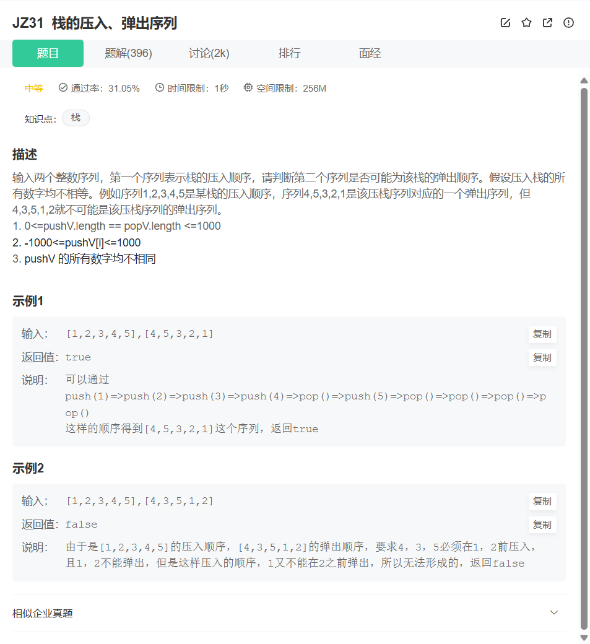
Task: Click the 空间限制: 256M text
Action: click(291, 89)
